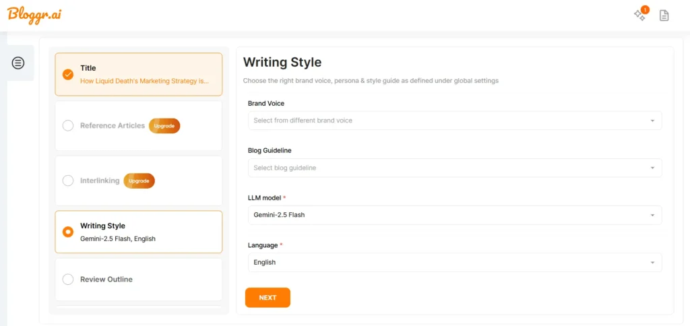Click Upgrade badge next to Reference Articles
690x326 pixels.
164,126
